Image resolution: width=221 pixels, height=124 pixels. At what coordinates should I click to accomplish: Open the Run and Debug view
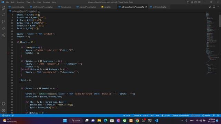pos(3,28)
